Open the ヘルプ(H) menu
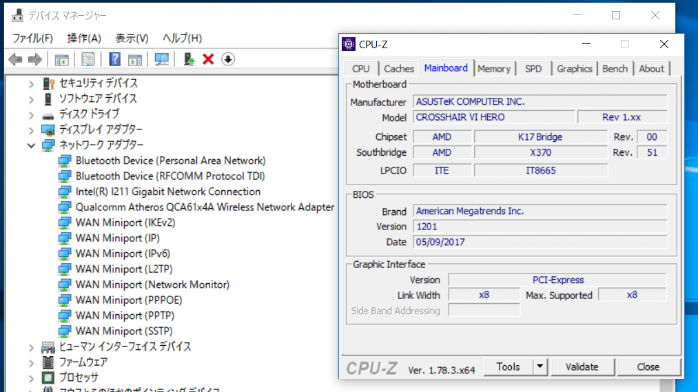The height and width of the screenshot is (392, 698). [x=182, y=39]
